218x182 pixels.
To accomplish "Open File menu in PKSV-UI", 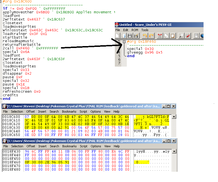I will 118,30.
